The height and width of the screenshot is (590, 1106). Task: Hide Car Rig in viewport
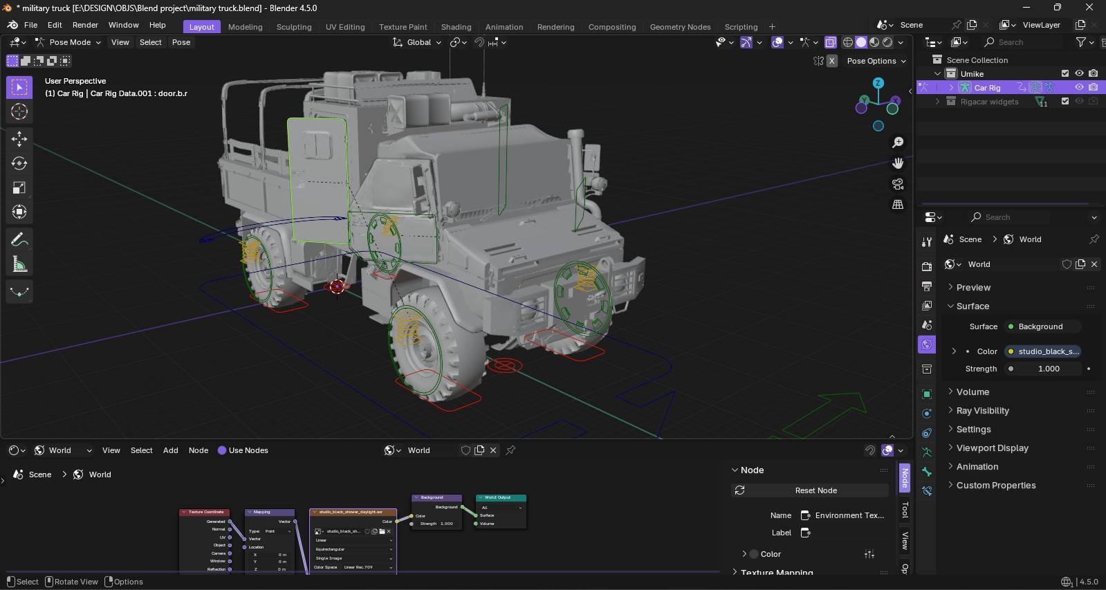tap(1079, 87)
